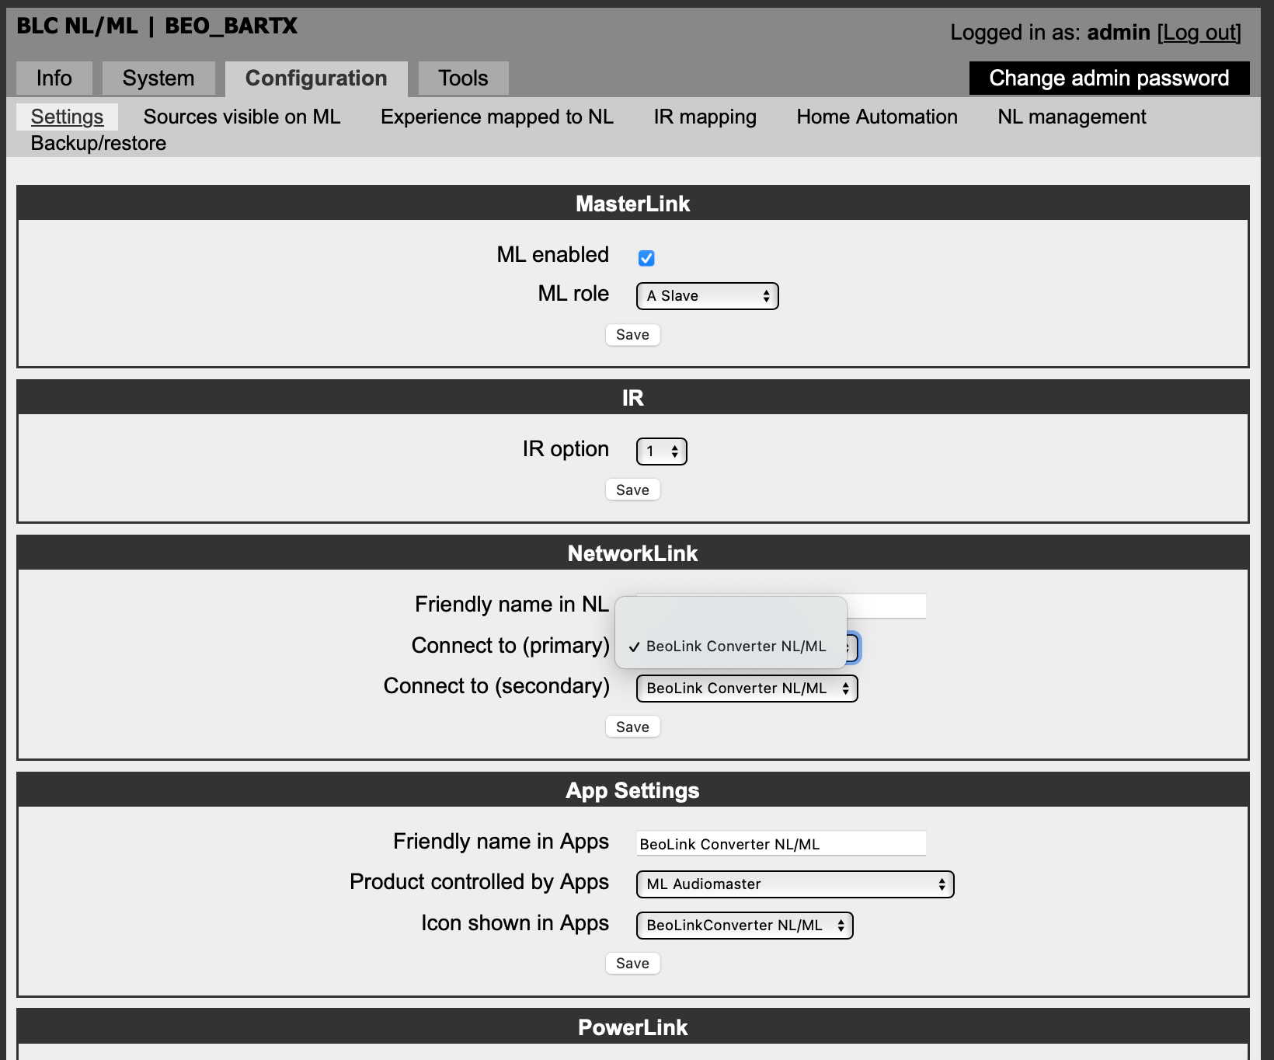Go to Backup/restore page

(99, 143)
